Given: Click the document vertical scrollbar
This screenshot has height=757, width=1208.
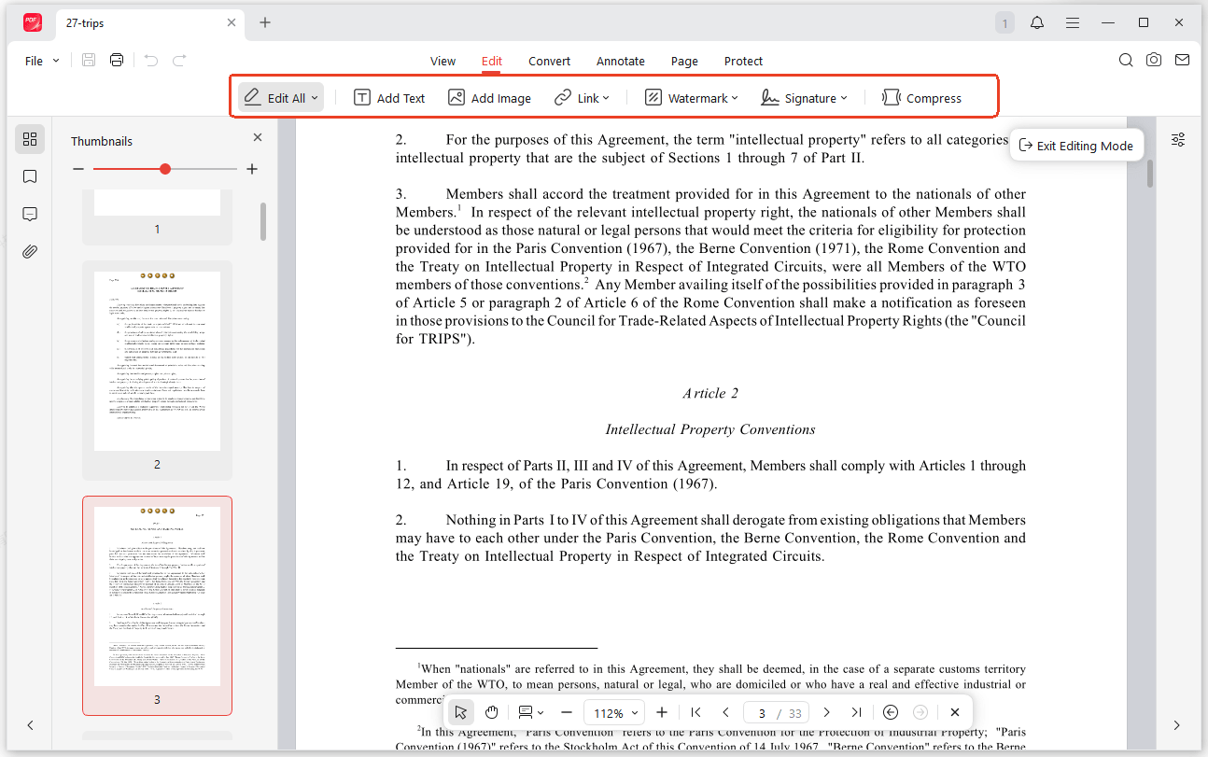Looking at the screenshot, I should (x=1150, y=173).
